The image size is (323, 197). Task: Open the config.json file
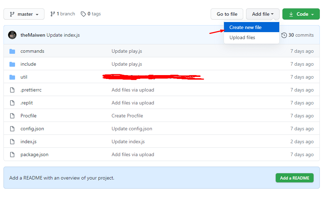[x=32, y=129]
